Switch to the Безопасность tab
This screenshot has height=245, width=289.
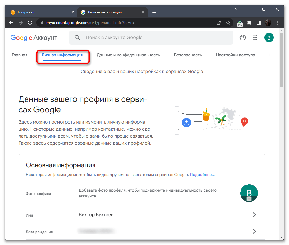click(188, 55)
